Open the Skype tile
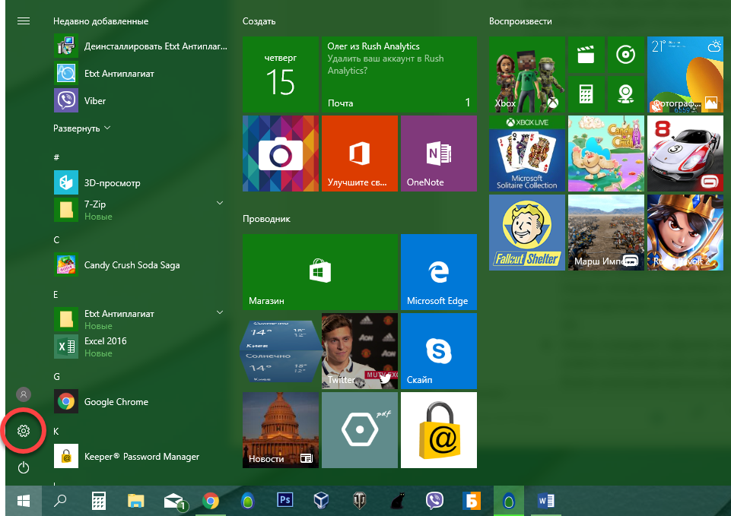Screen dimensions: 731x516 [438, 350]
